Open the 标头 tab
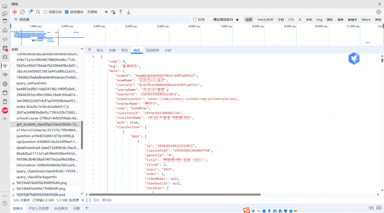Image resolution: width=384 pixels, height=213 pixels. tap(100, 50)
